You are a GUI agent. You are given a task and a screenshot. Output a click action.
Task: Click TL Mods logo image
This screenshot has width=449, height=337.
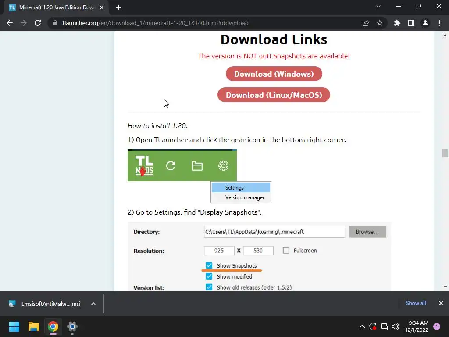[144, 165]
